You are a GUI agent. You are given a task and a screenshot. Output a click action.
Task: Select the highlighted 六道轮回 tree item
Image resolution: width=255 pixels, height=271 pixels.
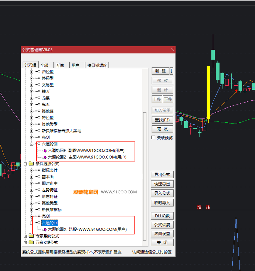[50, 223]
